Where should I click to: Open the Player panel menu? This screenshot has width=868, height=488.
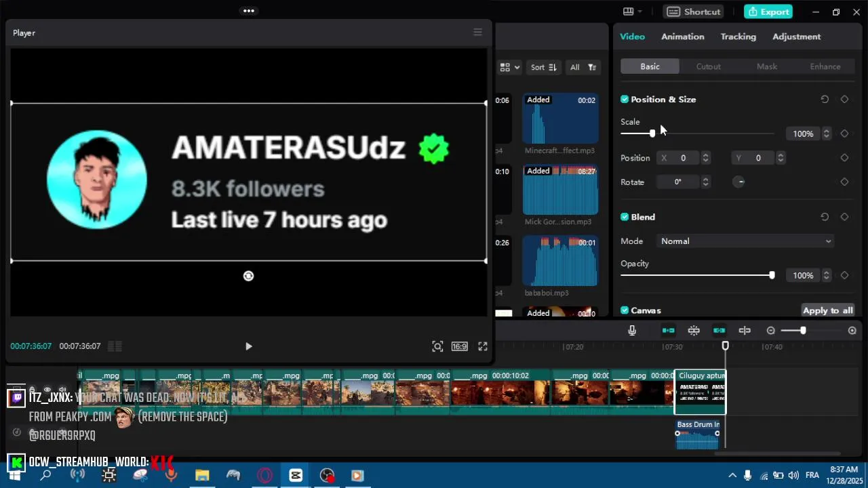[477, 33]
